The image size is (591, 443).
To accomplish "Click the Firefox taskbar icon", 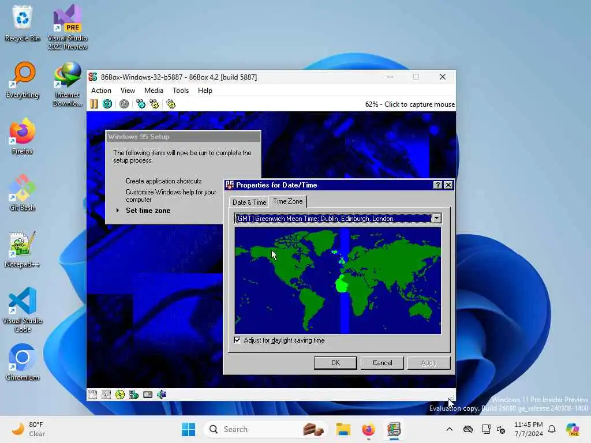I will (x=368, y=429).
